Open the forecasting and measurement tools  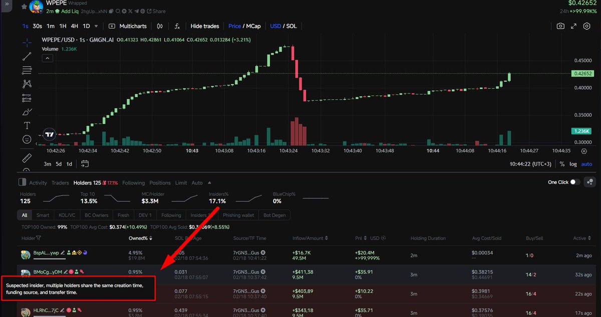[27, 98]
